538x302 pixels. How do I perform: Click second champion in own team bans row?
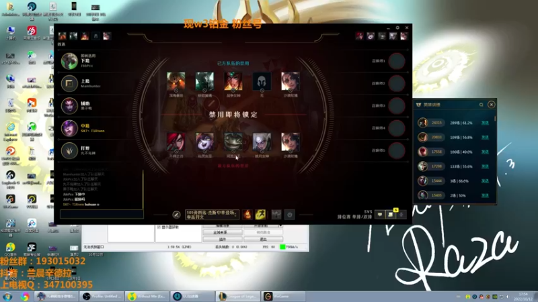point(204,81)
